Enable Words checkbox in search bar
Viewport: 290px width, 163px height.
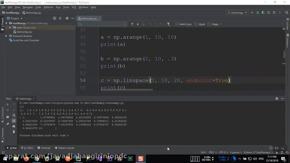[196, 24]
